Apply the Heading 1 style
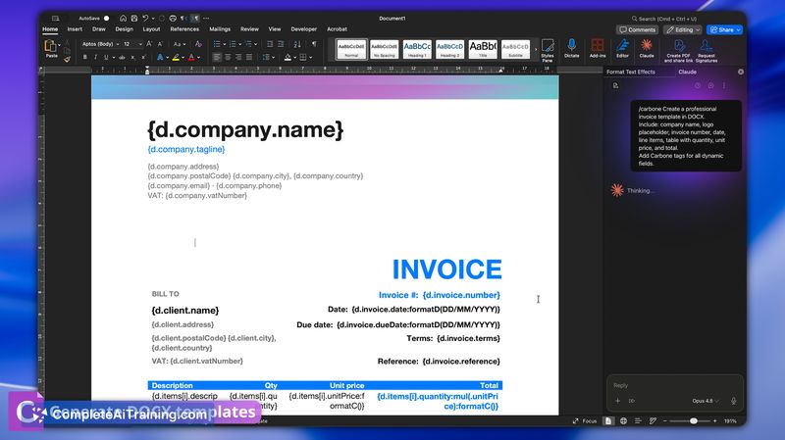785x440 pixels. 417,50
